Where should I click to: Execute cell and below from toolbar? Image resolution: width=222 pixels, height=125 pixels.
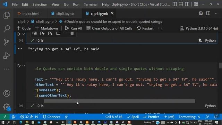[x=50, y=33]
